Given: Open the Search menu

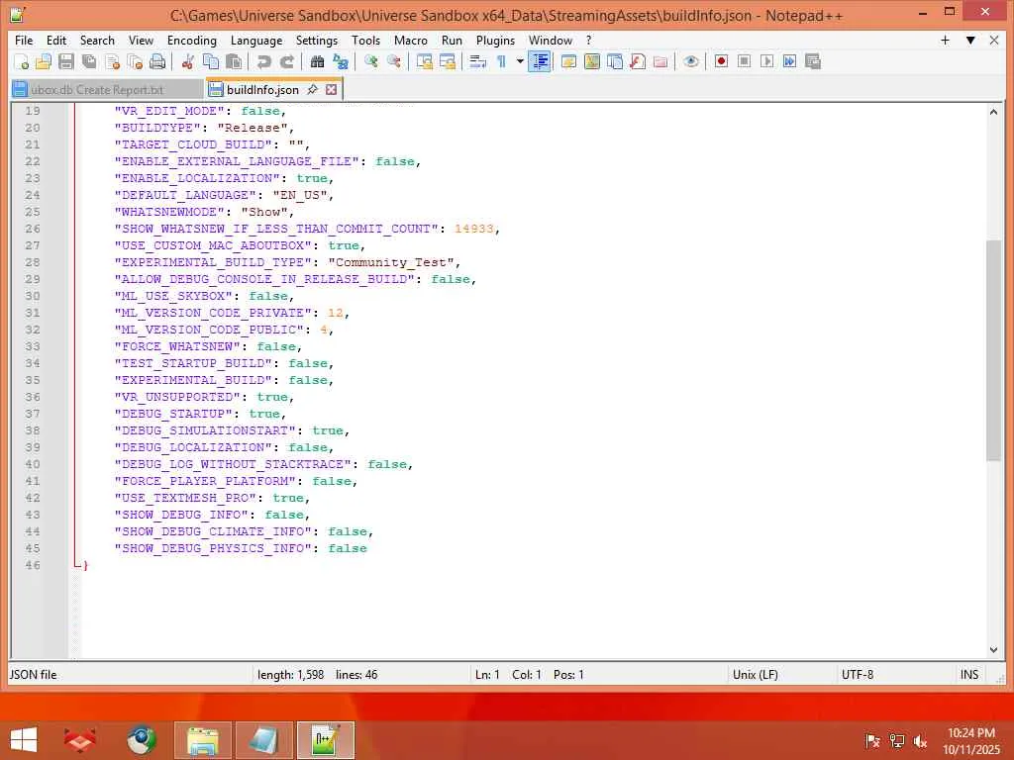Looking at the screenshot, I should pyautogui.click(x=97, y=40).
